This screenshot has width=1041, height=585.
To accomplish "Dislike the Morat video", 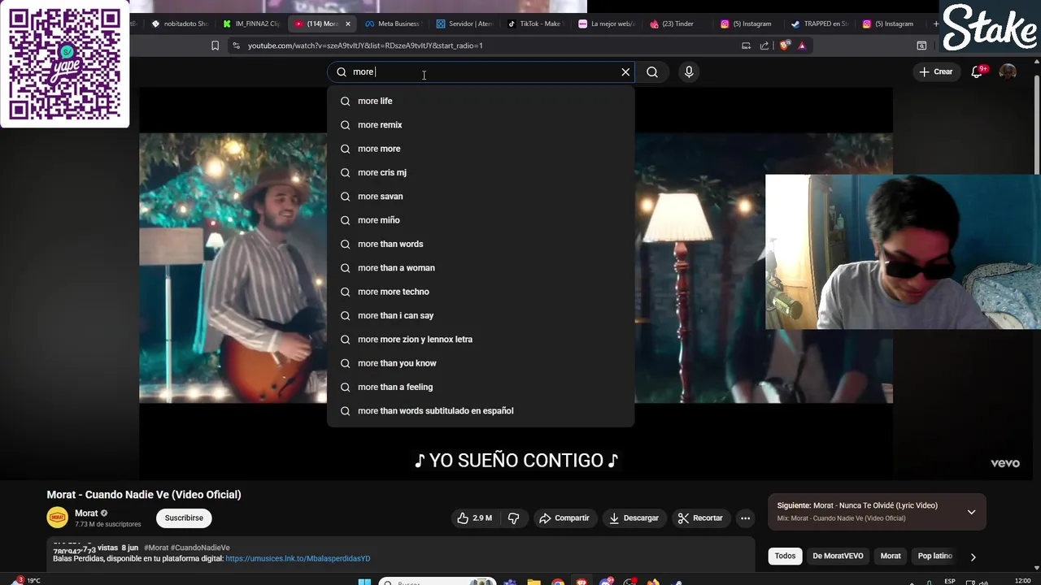I will tap(513, 518).
